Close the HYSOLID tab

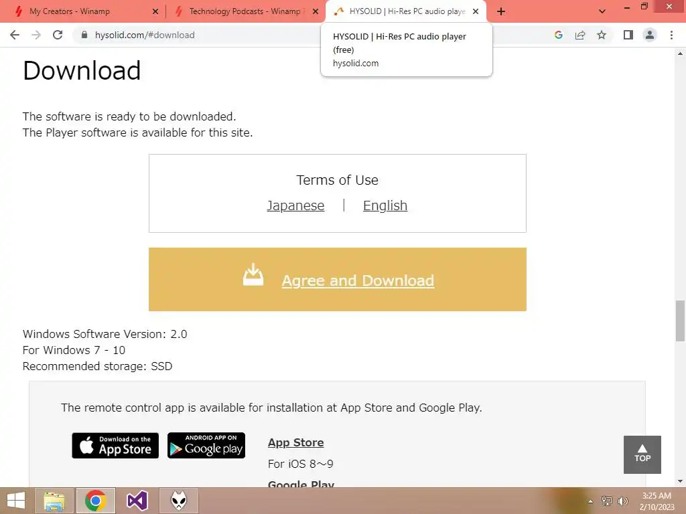pyautogui.click(x=476, y=11)
